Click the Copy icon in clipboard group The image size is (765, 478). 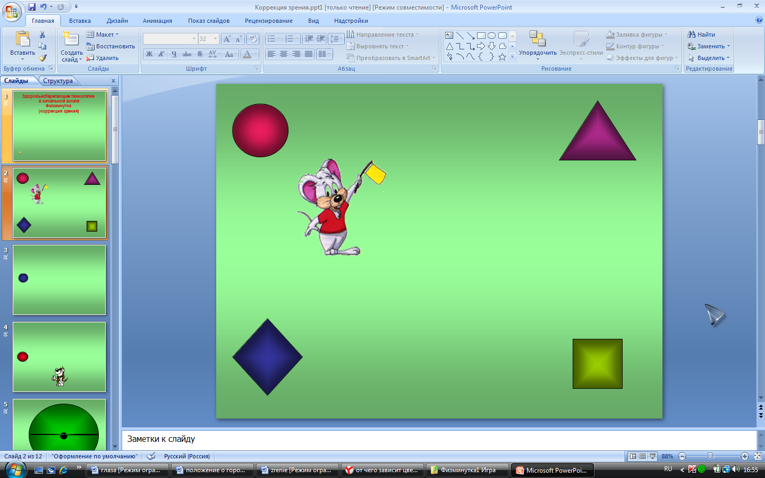pos(42,47)
